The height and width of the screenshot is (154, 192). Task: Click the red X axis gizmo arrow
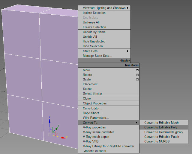63,138
